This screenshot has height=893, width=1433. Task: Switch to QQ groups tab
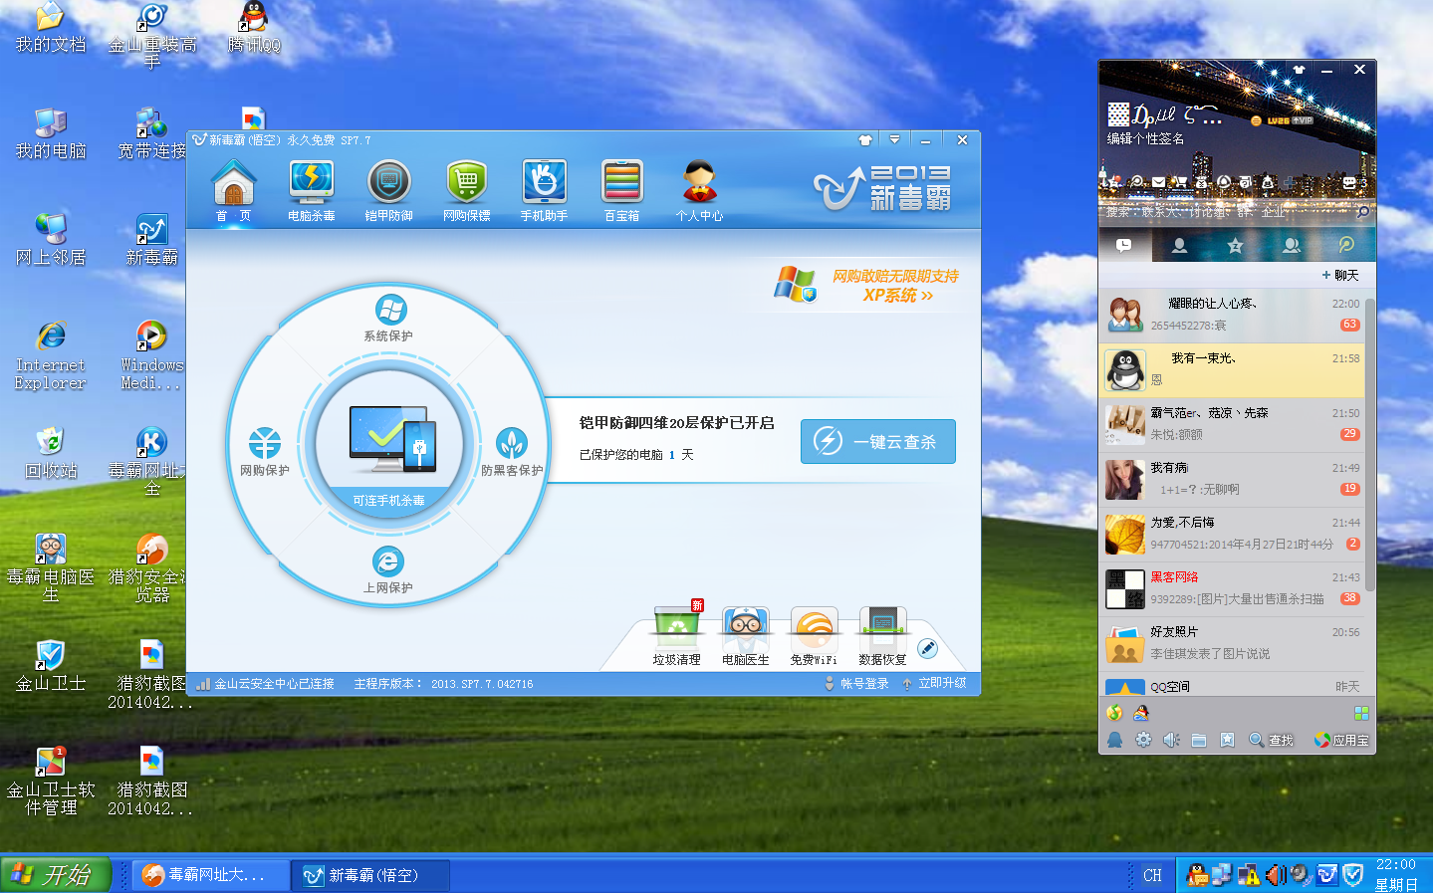[1292, 245]
